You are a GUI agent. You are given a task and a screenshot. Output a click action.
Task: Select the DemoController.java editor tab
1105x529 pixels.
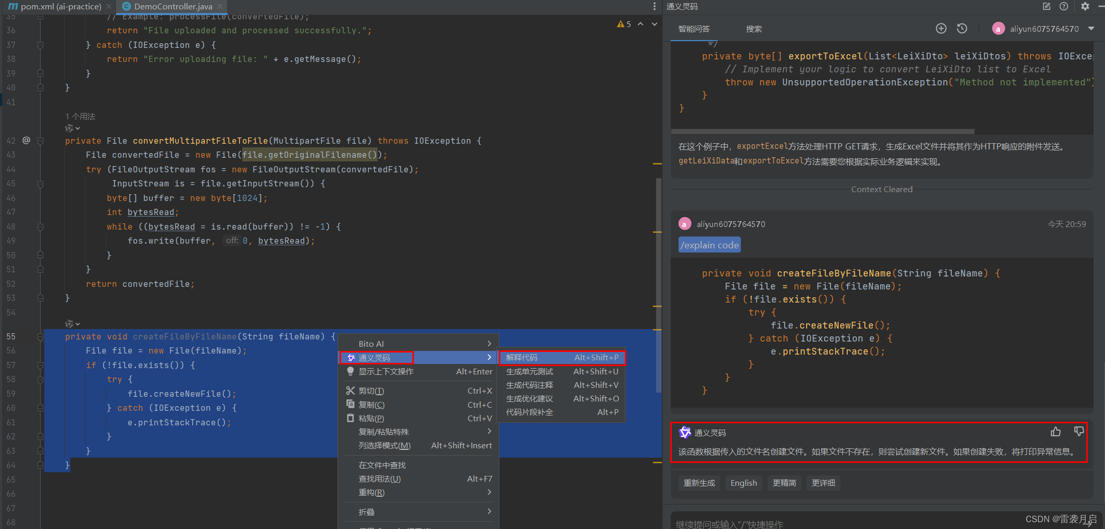[173, 6]
